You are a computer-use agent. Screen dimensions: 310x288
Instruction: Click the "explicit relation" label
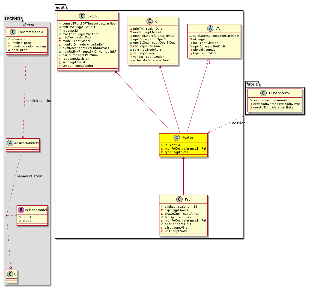[x=38, y=101]
